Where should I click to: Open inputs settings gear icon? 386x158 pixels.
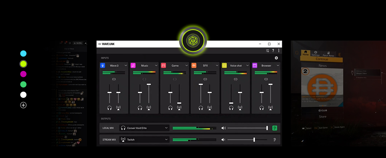coord(276,58)
